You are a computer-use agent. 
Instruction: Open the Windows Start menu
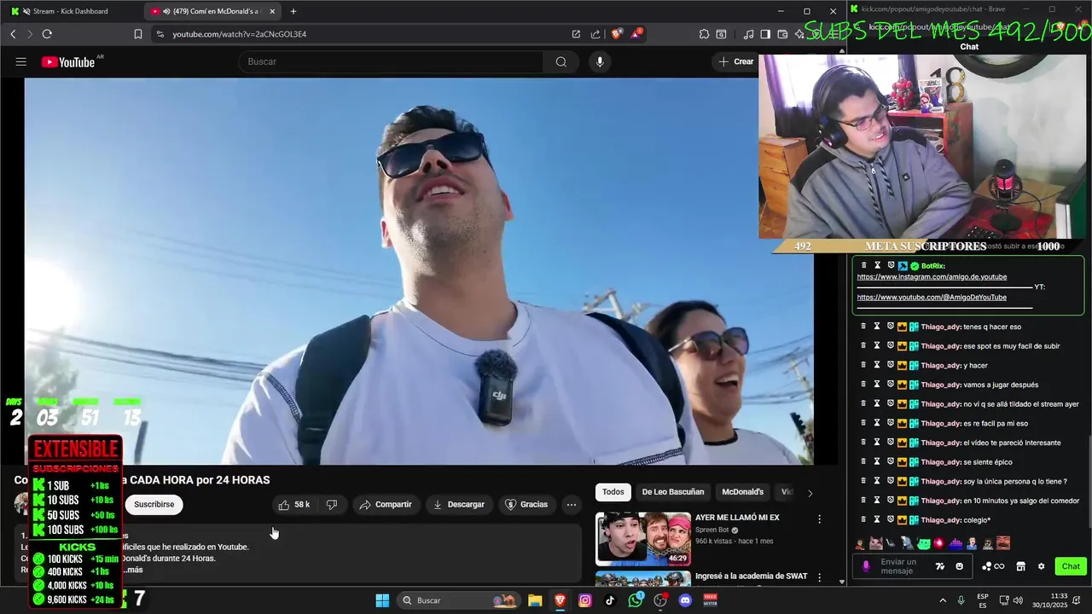382,600
